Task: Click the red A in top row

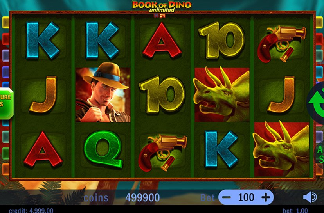Action: pos(162,40)
